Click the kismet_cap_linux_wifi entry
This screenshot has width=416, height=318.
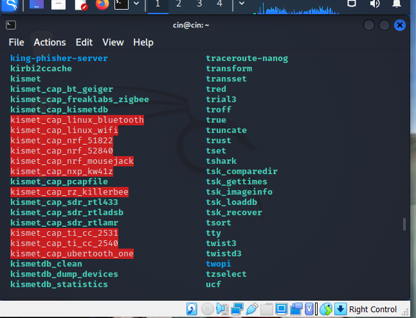click(x=64, y=130)
